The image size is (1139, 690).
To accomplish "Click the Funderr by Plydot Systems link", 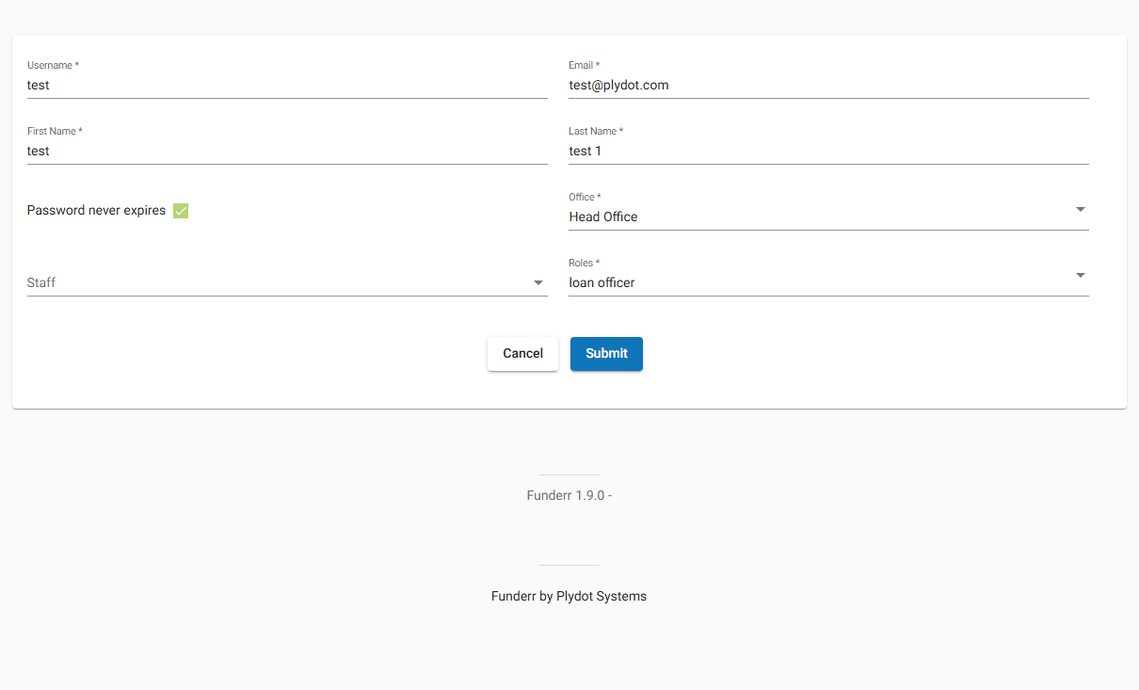I will (x=569, y=596).
